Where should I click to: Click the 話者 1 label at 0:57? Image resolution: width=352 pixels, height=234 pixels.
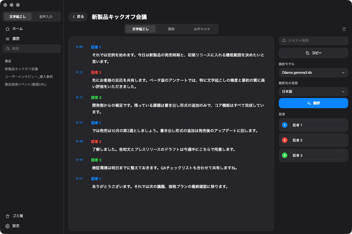tap(96, 179)
